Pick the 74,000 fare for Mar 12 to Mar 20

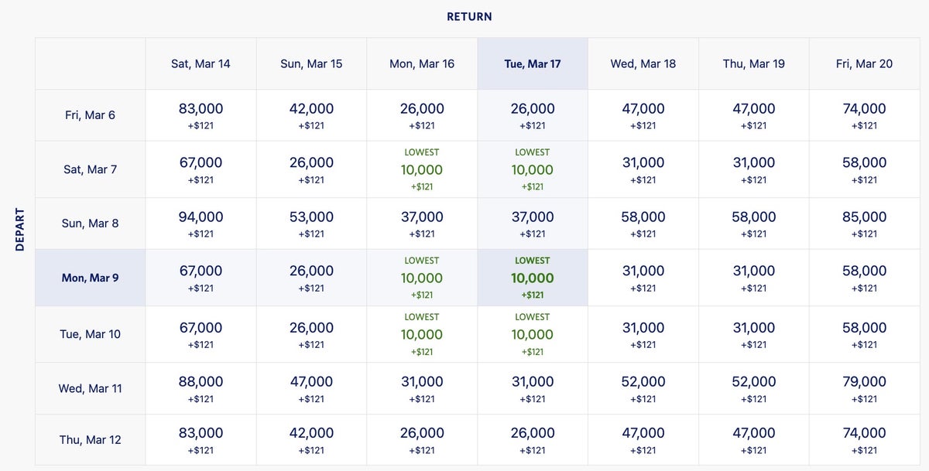(864, 439)
